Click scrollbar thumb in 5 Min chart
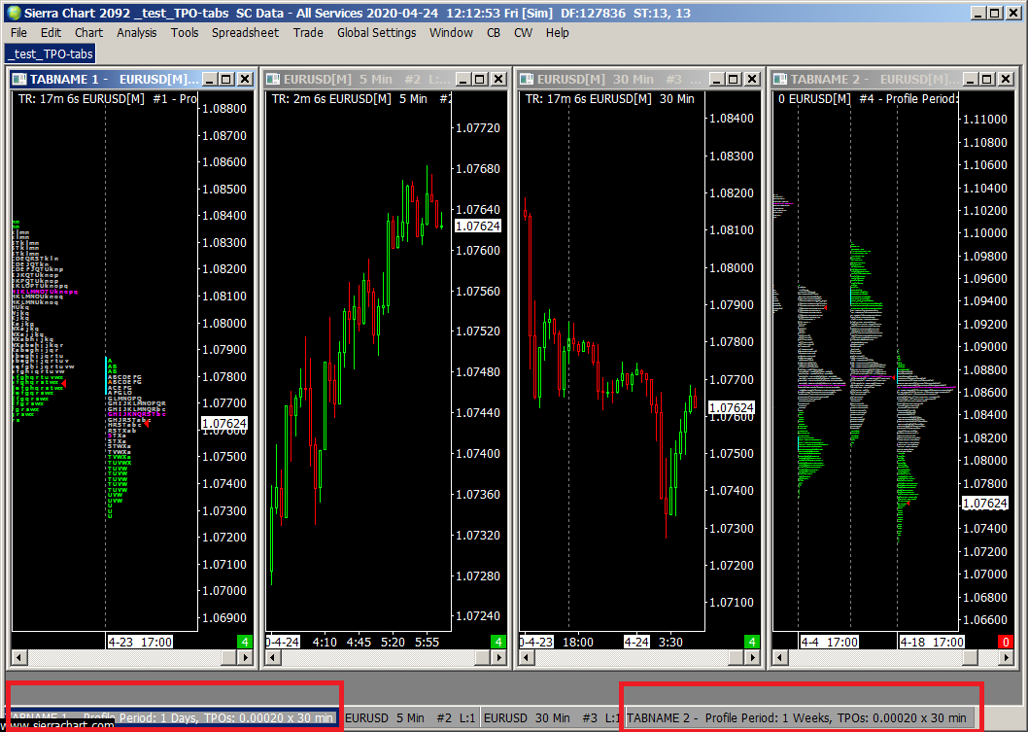1028x732 pixels. point(483,657)
